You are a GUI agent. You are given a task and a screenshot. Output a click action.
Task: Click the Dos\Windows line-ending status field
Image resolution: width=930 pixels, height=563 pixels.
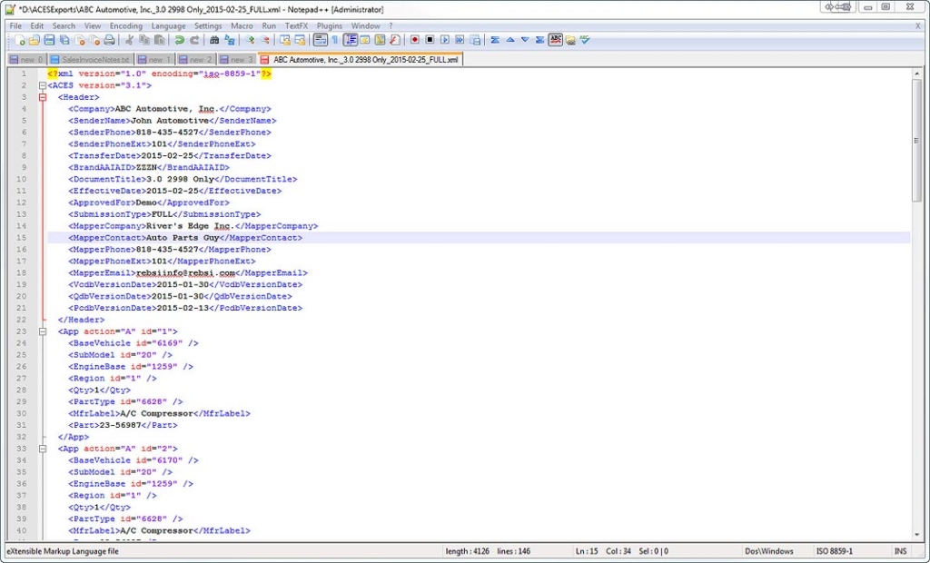[769, 551]
